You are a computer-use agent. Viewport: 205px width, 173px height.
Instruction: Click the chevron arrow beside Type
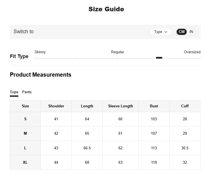point(166,32)
